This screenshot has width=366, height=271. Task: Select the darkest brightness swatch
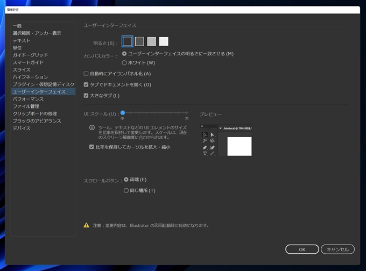point(128,41)
